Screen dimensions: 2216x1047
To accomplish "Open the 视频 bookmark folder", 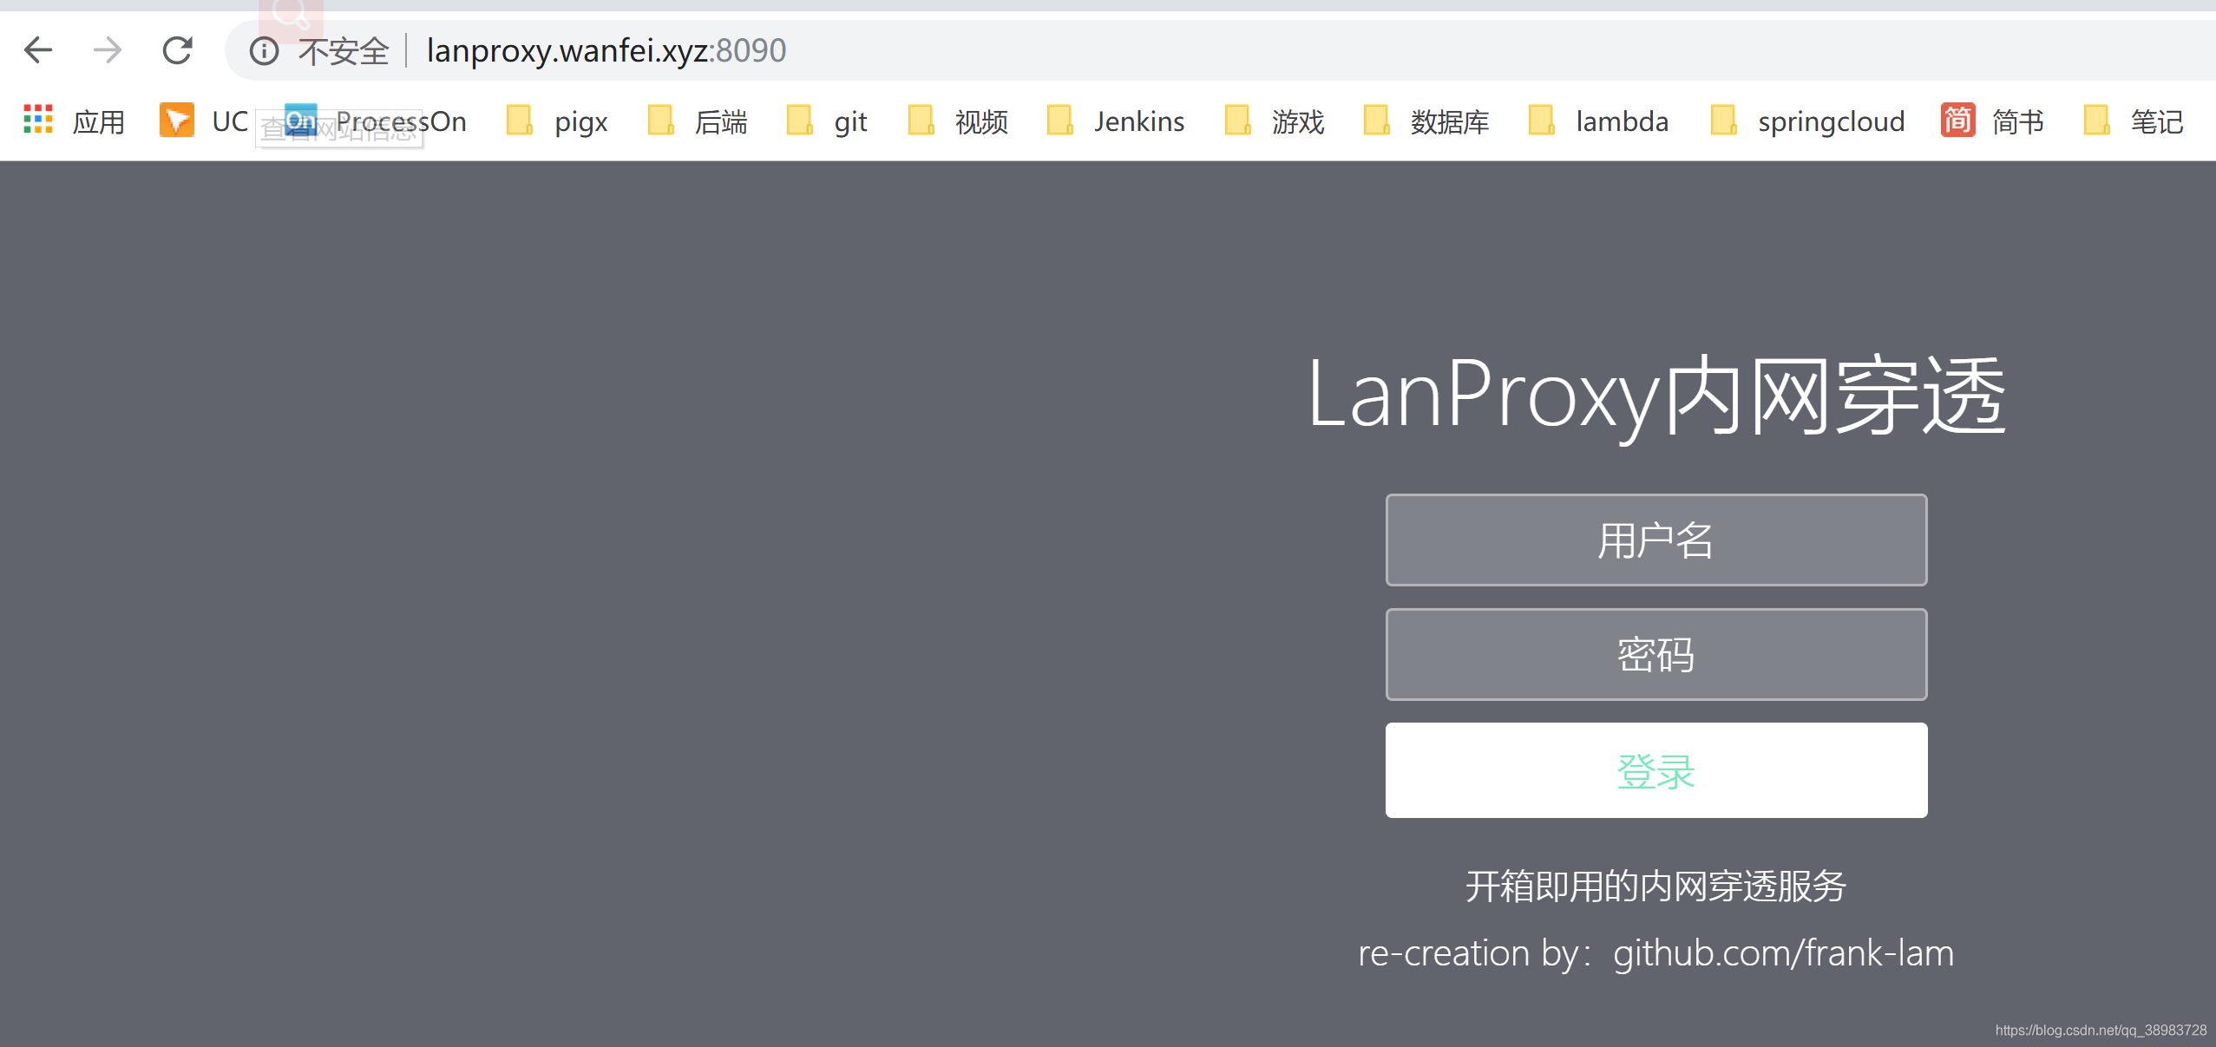I will 957,121.
